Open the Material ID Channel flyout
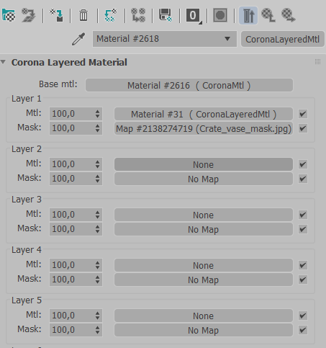 point(194,16)
